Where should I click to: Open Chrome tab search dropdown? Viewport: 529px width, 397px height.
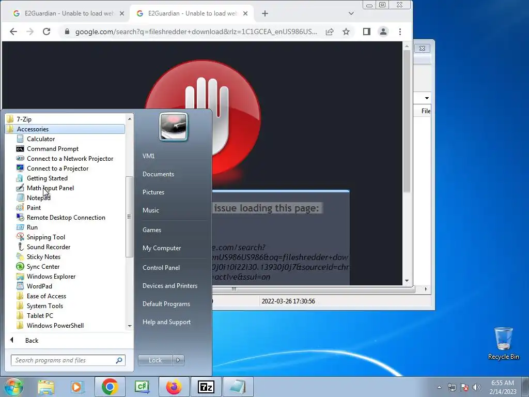[351, 13]
